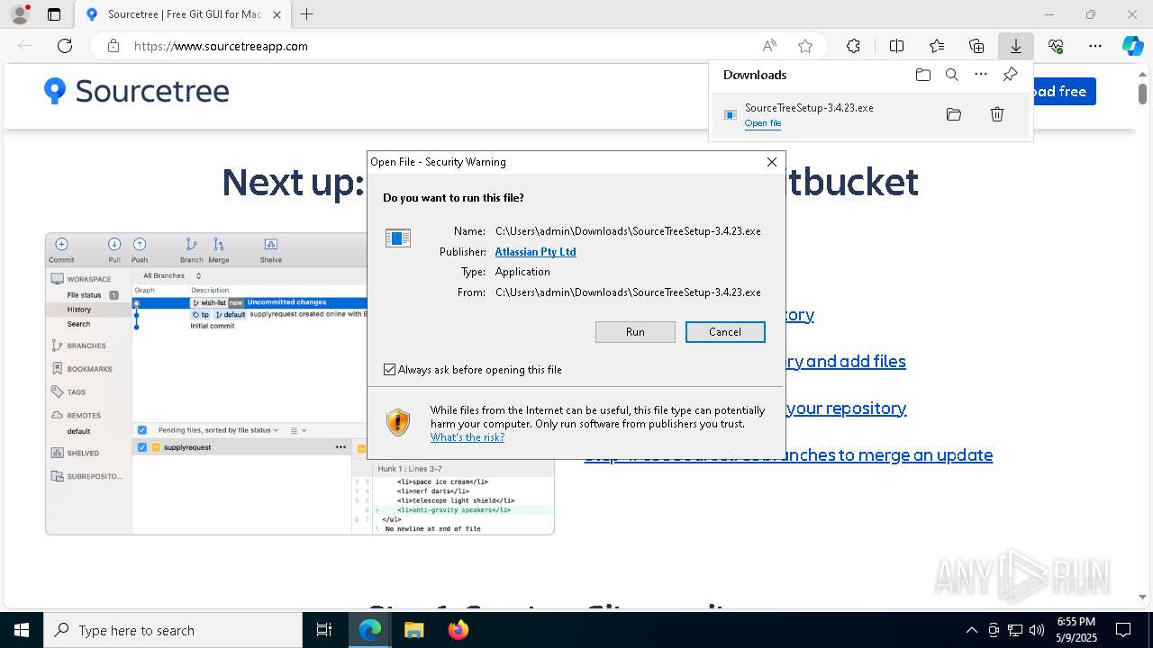Toggle split screen icon
The width and height of the screenshot is (1153, 648).
tap(896, 46)
